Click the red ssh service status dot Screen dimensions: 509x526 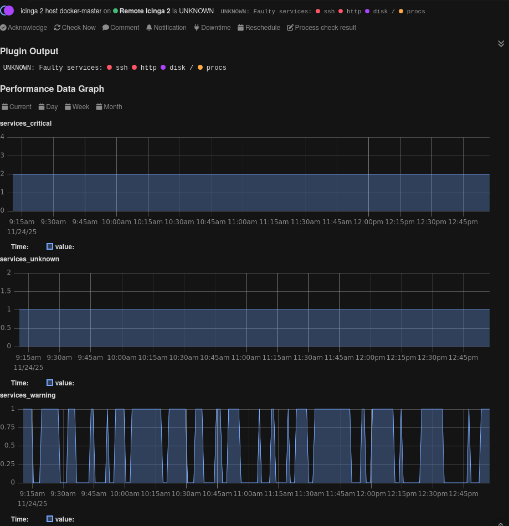(x=319, y=11)
